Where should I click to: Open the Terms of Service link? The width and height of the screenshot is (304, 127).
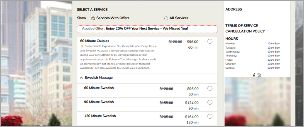tap(241, 26)
